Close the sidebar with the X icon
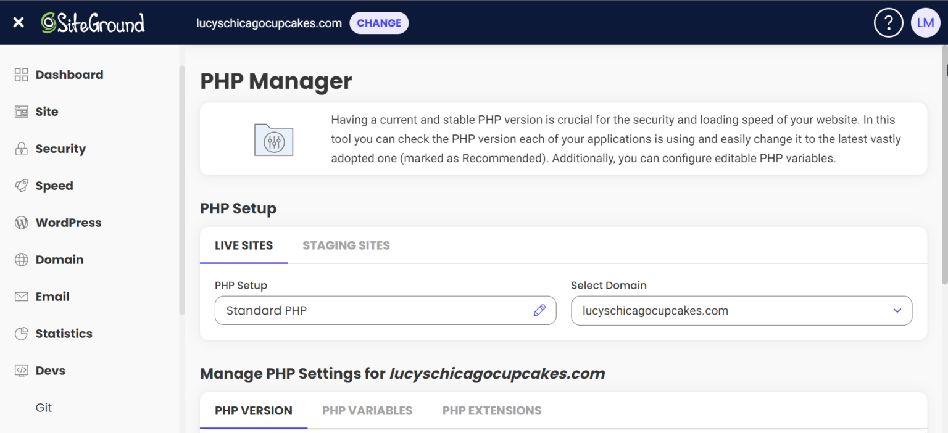This screenshot has width=948, height=433. point(19,23)
